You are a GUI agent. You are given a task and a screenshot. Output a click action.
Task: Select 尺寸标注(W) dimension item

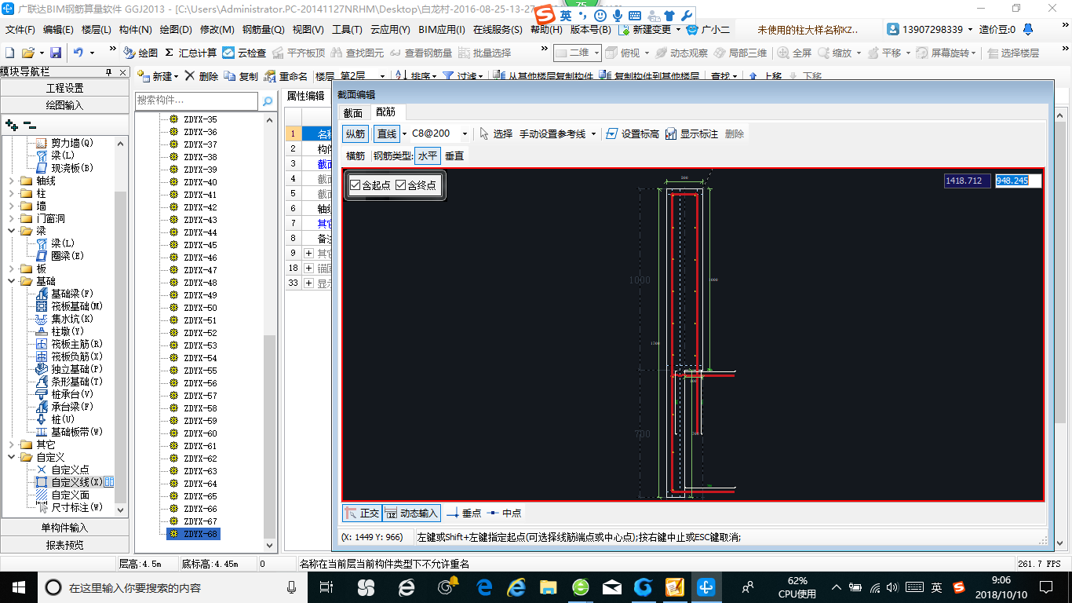point(70,507)
